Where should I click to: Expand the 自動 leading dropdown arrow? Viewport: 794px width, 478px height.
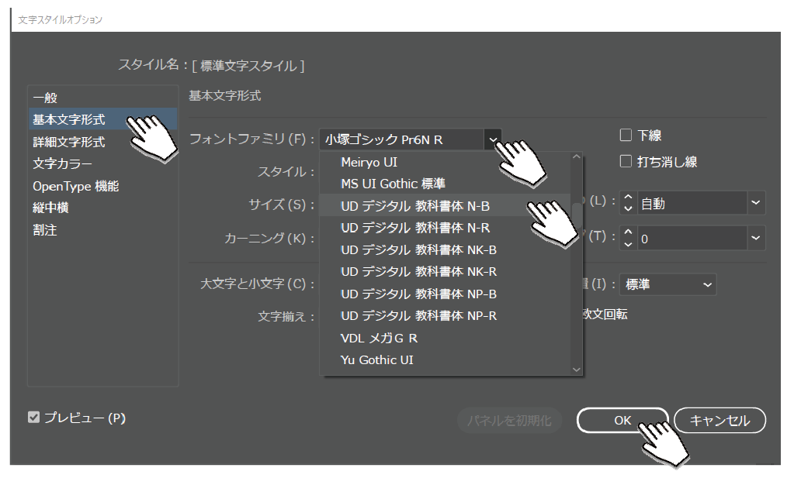pos(755,204)
